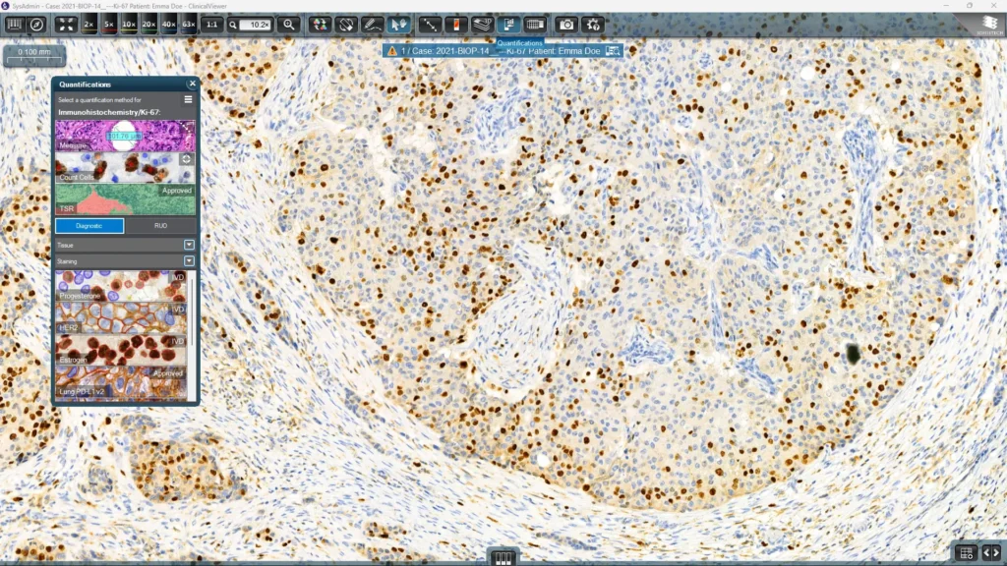This screenshot has width=1007, height=566.
Task: Select the HER2 IVD algorithm
Action: [x=121, y=318]
